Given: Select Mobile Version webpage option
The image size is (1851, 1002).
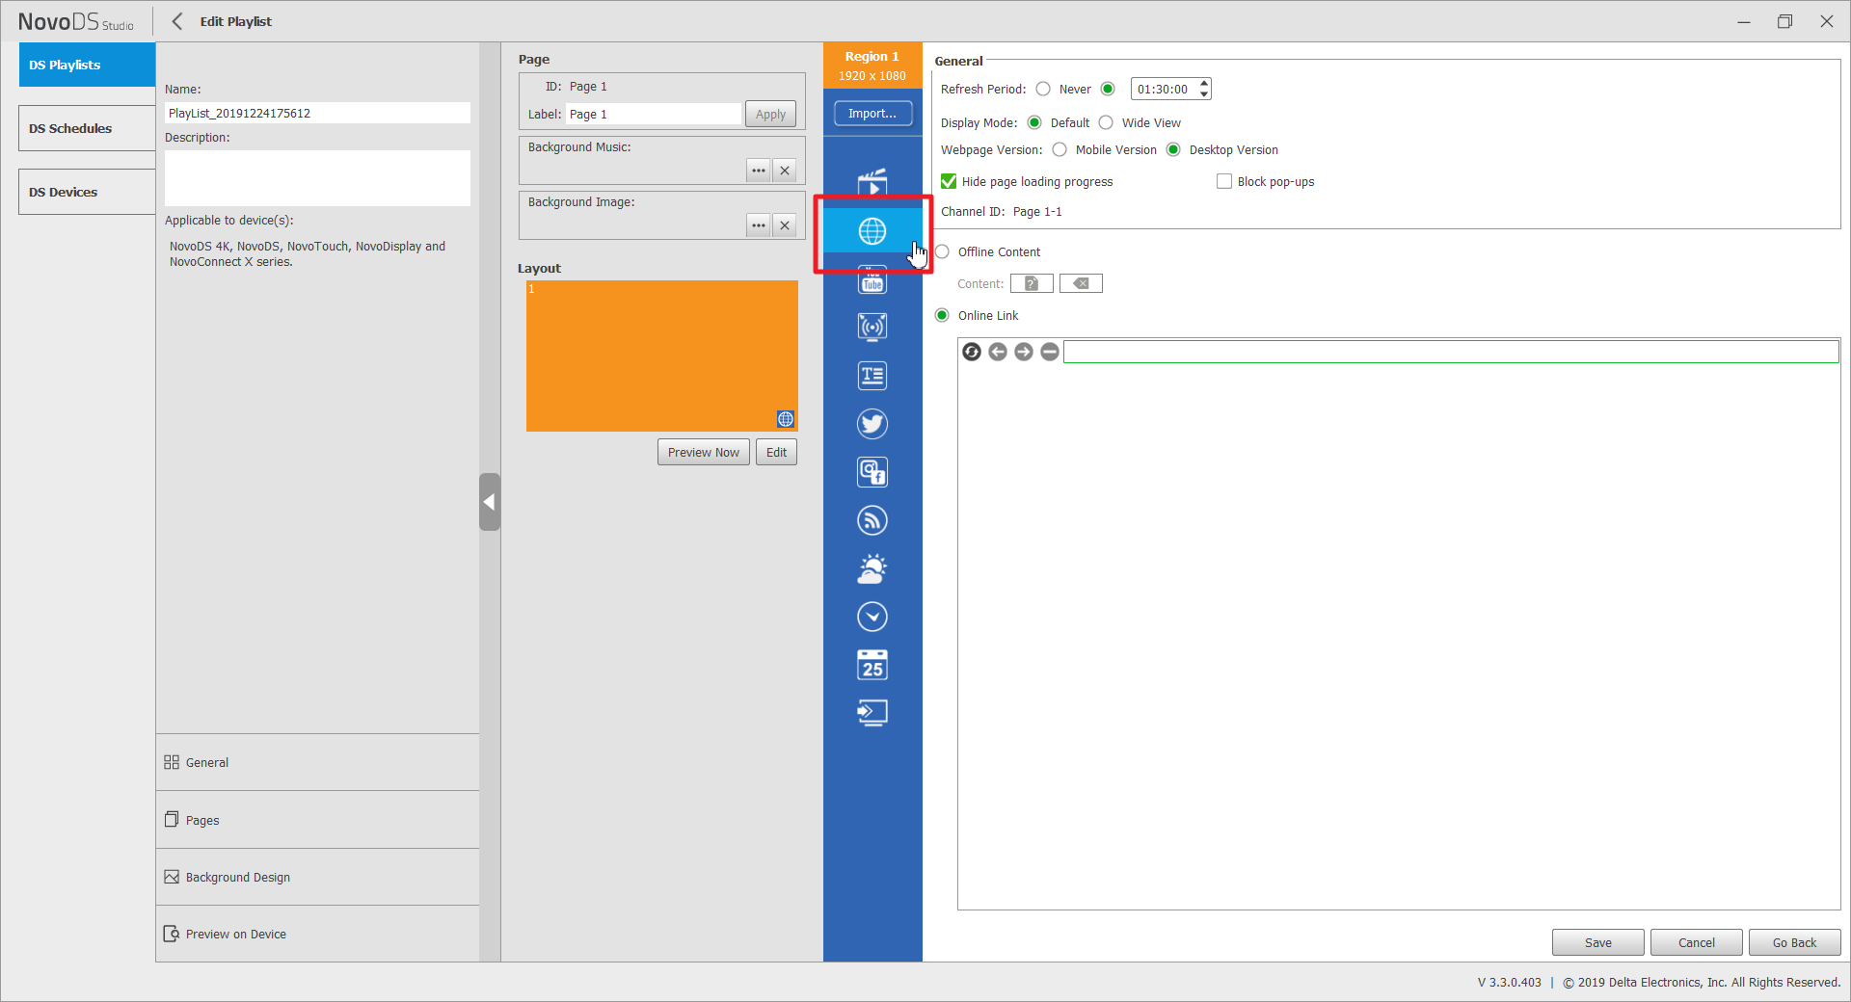Looking at the screenshot, I should coord(1060,149).
